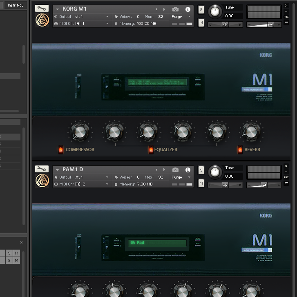Open Purge menu for PAM1 D
The height and width of the screenshot is (297, 297).
click(181, 177)
